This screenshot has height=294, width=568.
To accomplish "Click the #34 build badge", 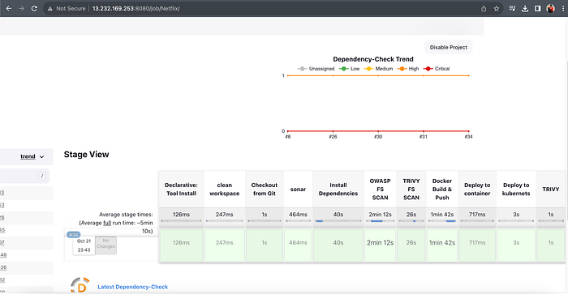I will pyautogui.click(x=74, y=235).
